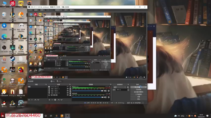Screen dimensions: 211x118
Task: Open the WeGame desktop shortcut
Action: (x=12, y=104)
